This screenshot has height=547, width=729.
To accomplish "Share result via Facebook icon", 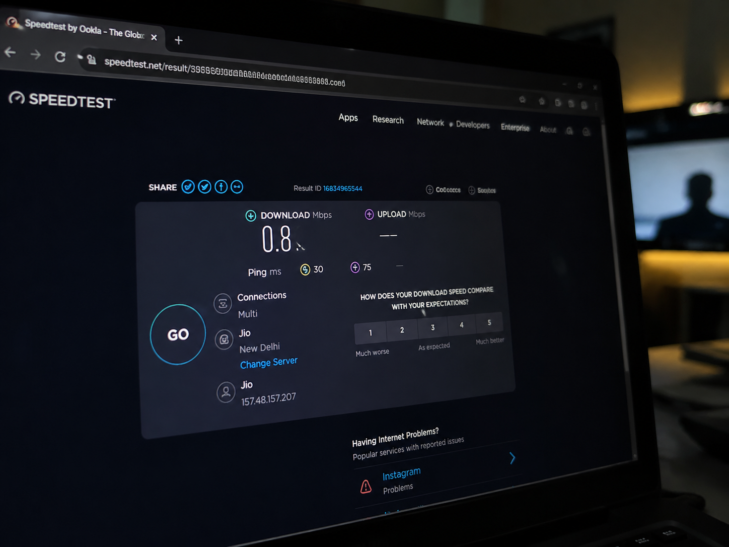I will tap(221, 187).
